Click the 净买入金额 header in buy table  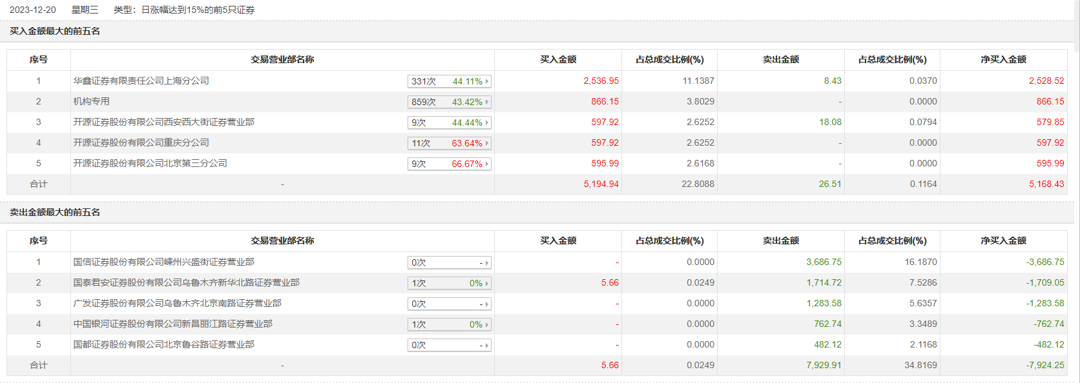[x=1003, y=59]
